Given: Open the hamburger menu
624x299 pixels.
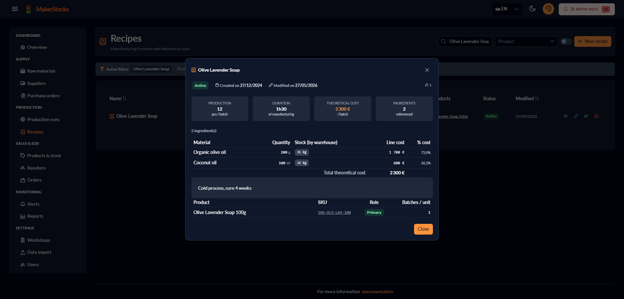Looking at the screenshot, I should [x=15, y=9].
